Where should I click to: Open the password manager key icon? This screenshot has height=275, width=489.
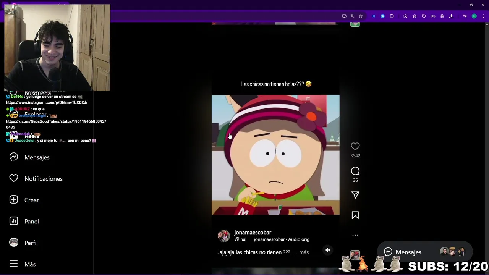[x=433, y=16]
